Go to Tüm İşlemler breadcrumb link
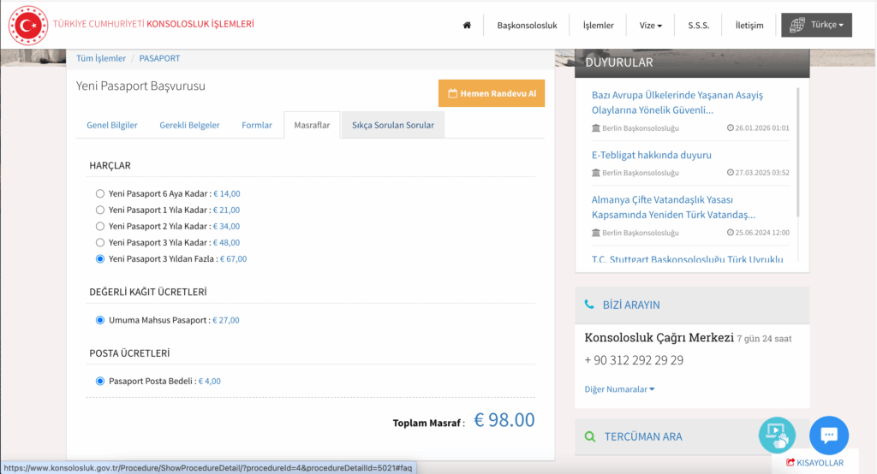877x474 pixels. point(101,58)
